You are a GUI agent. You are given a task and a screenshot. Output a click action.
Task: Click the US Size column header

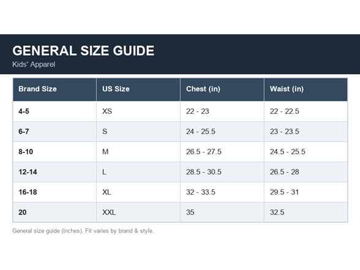click(x=138, y=89)
